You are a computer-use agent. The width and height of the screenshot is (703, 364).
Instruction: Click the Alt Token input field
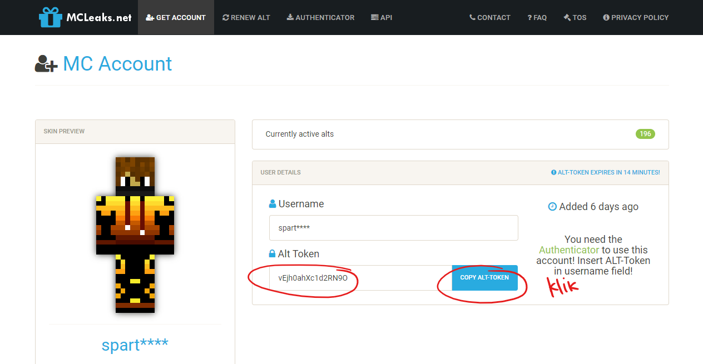(360, 278)
